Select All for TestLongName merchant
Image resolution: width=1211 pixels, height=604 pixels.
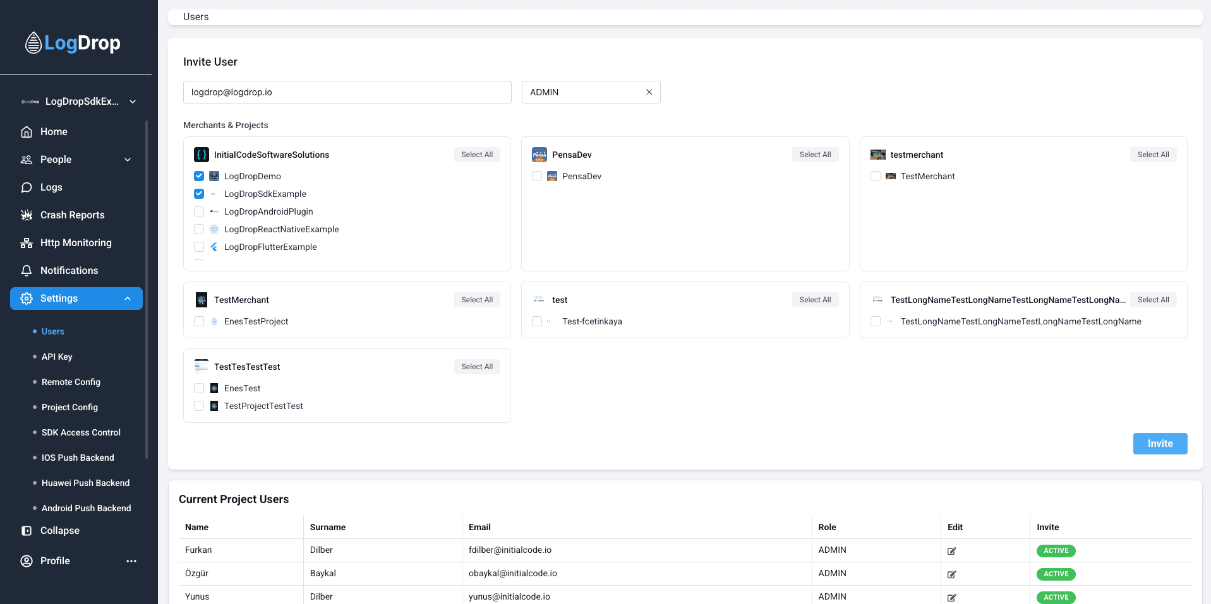pyautogui.click(x=1153, y=300)
